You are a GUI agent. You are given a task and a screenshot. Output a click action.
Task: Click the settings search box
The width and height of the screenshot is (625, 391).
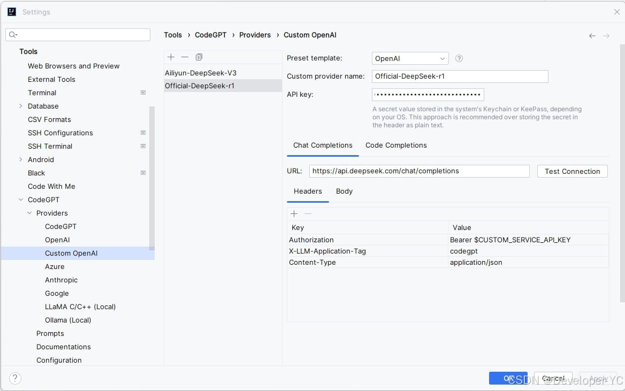click(x=78, y=35)
